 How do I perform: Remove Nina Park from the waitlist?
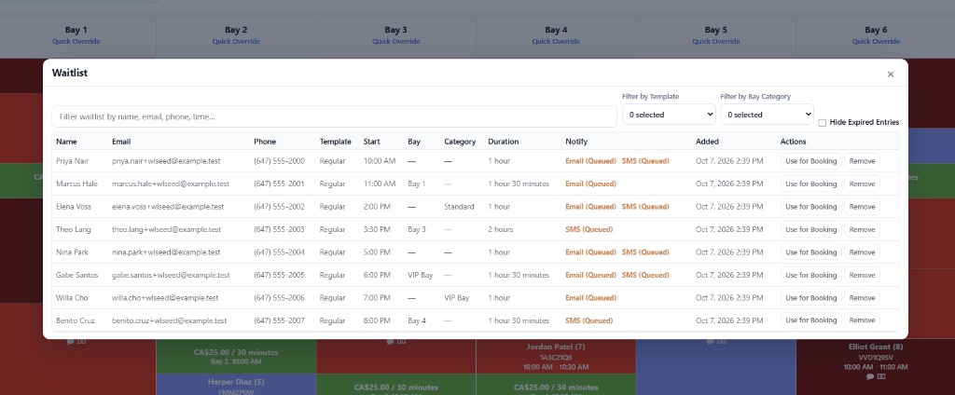pyautogui.click(x=862, y=252)
